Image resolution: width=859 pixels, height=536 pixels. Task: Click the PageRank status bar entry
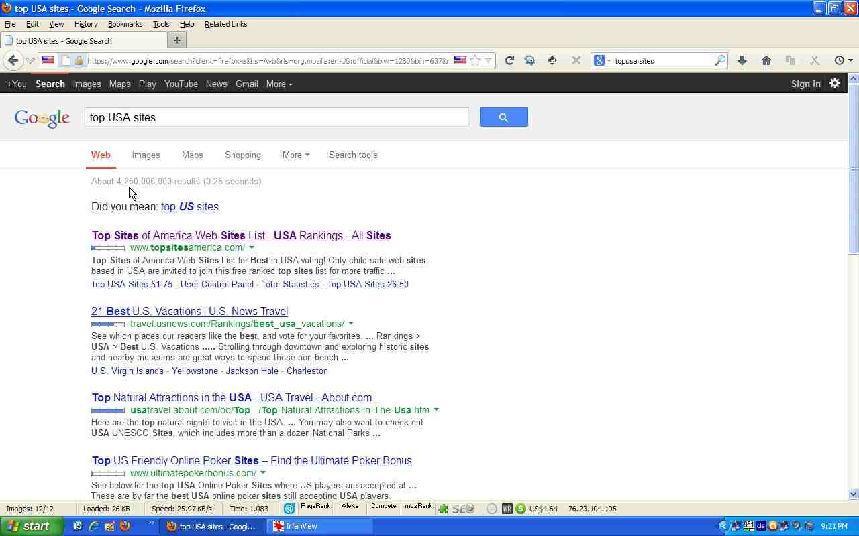click(x=315, y=507)
